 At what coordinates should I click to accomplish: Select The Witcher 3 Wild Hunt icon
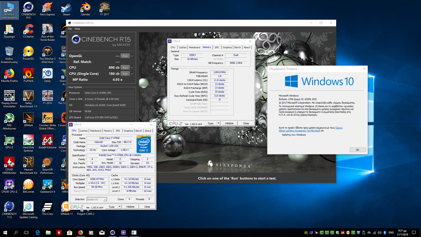click(47, 55)
